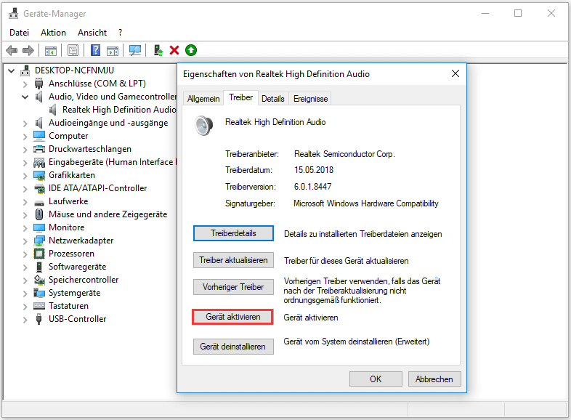
Task: Select Realtek High Definition Audio tree item
Action: click(119, 110)
